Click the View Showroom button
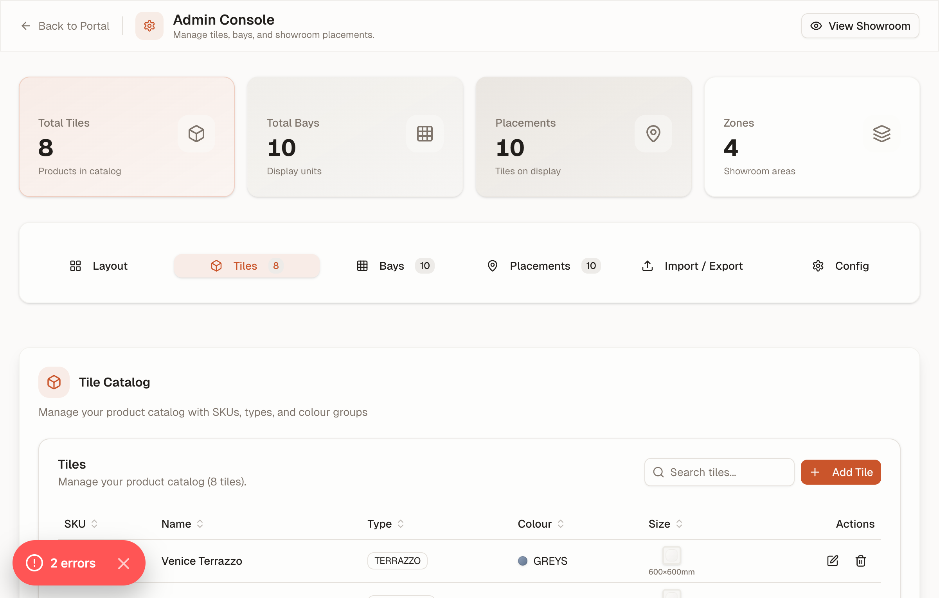 [860, 25]
